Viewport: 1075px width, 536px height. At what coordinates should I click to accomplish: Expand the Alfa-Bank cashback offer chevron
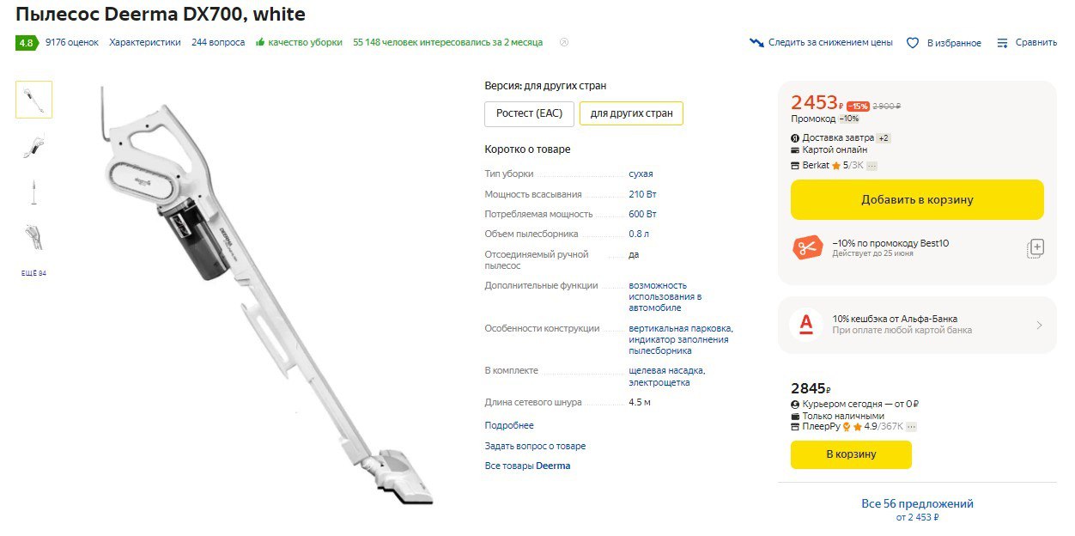coord(1039,325)
